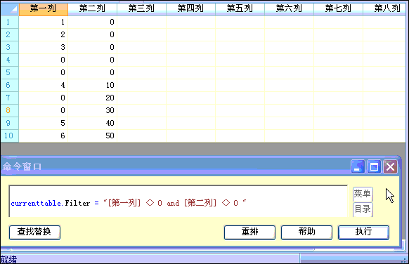The image size is (409, 264).
Task: Select row header 8
Action: point(10,110)
